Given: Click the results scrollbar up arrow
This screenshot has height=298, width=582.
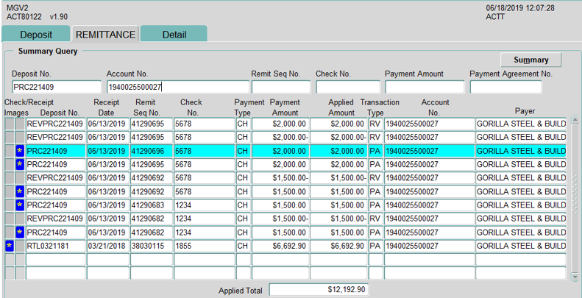Looking at the screenshot, I should point(575,121).
